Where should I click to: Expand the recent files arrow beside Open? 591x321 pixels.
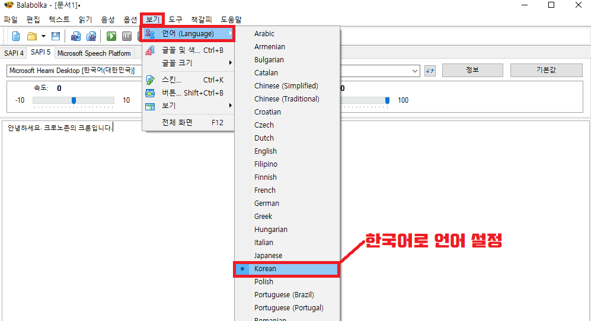(43, 36)
